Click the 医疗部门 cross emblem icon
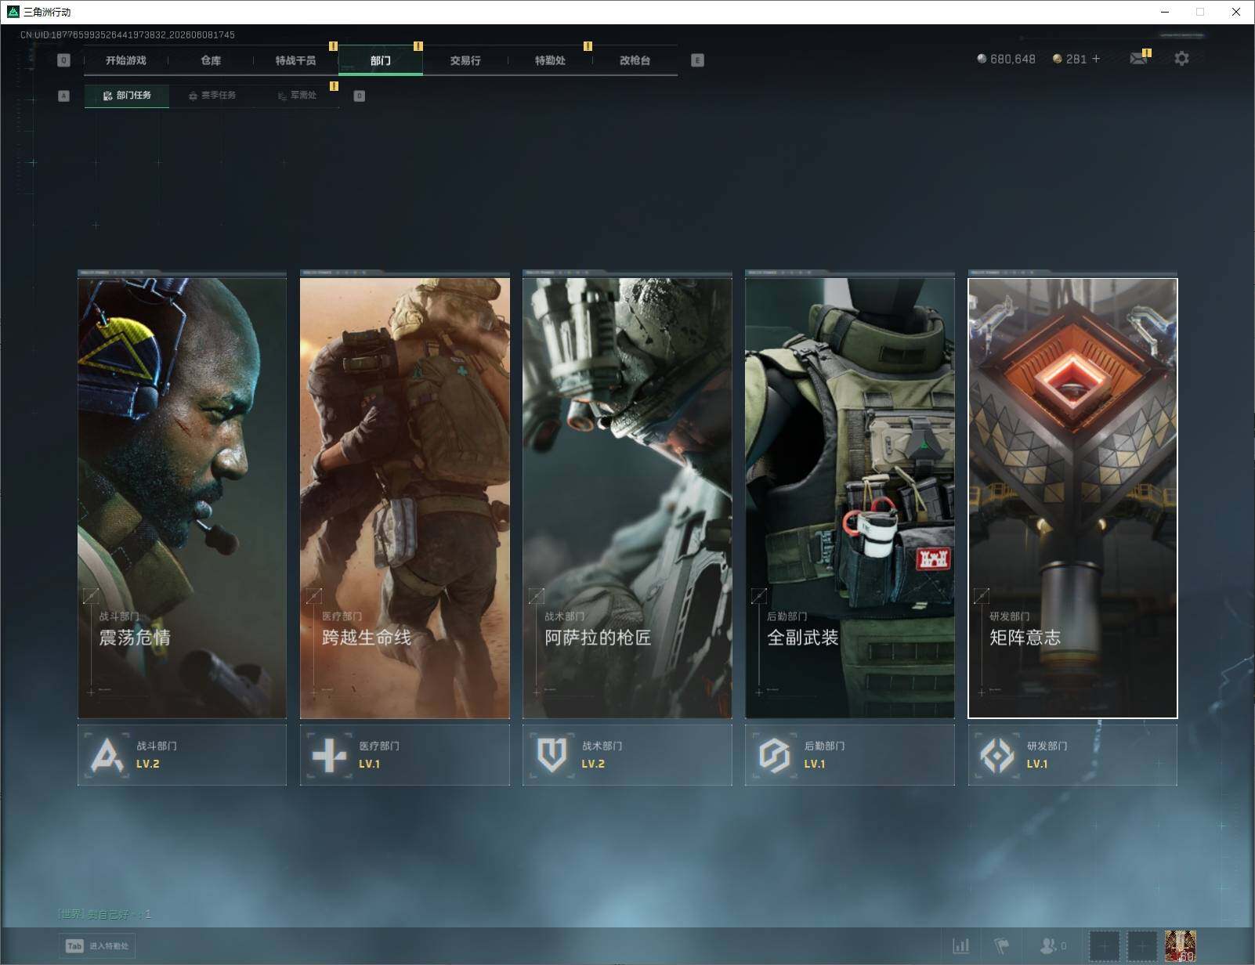The image size is (1255, 965). [x=329, y=756]
